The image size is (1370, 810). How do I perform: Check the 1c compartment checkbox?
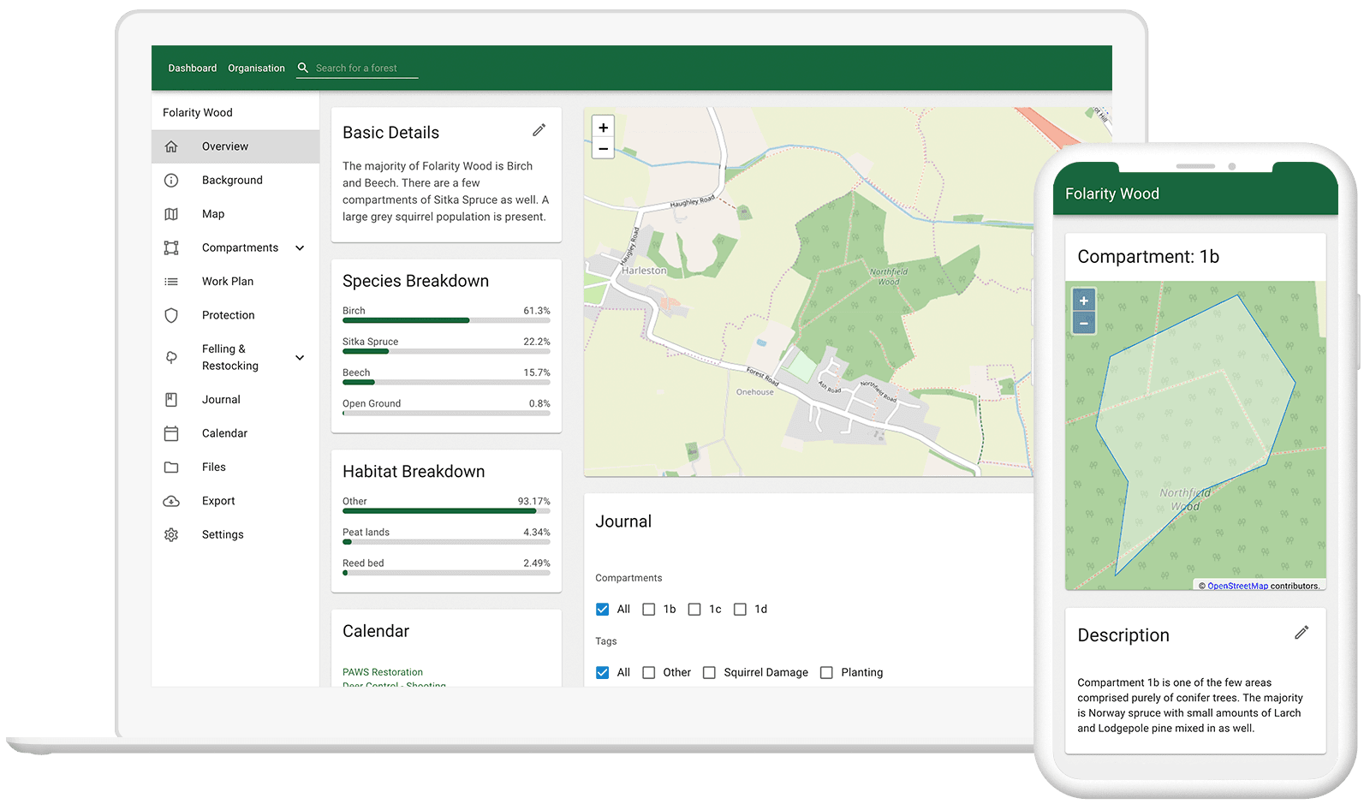(x=694, y=609)
